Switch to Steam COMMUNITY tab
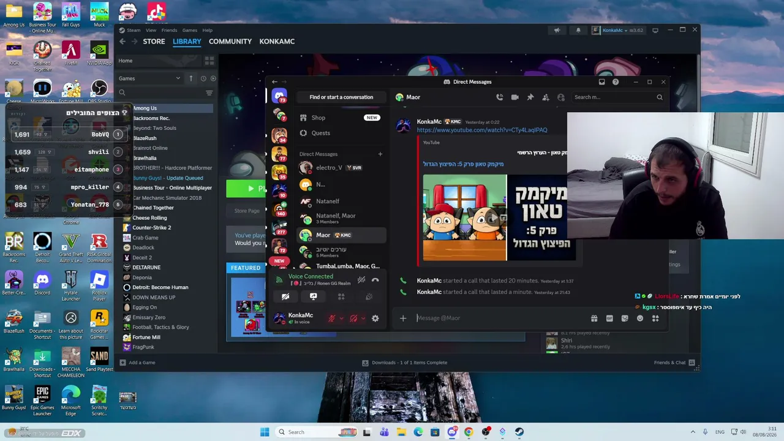 pyautogui.click(x=230, y=41)
